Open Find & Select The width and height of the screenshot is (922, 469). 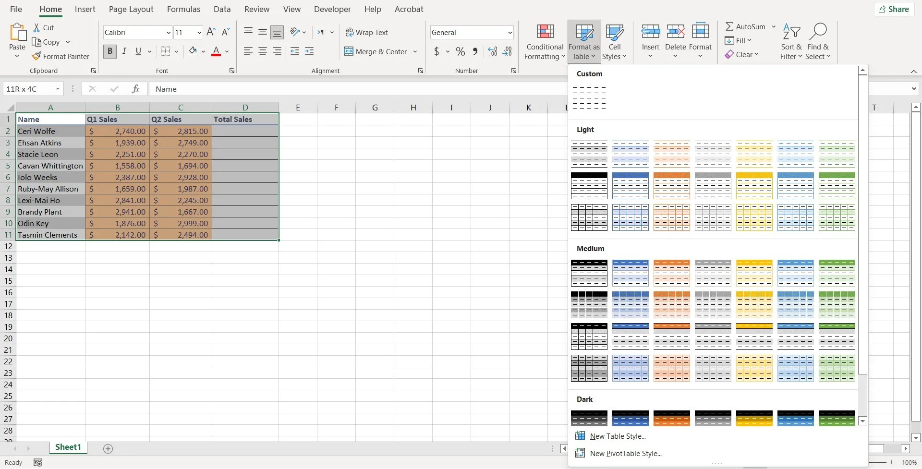[819, 42]
